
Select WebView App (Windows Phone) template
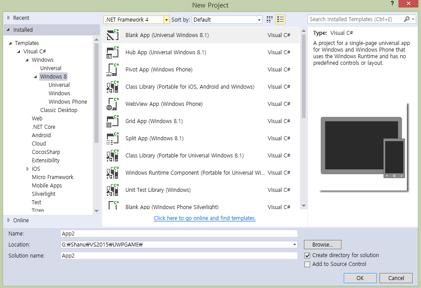(201, 104)
